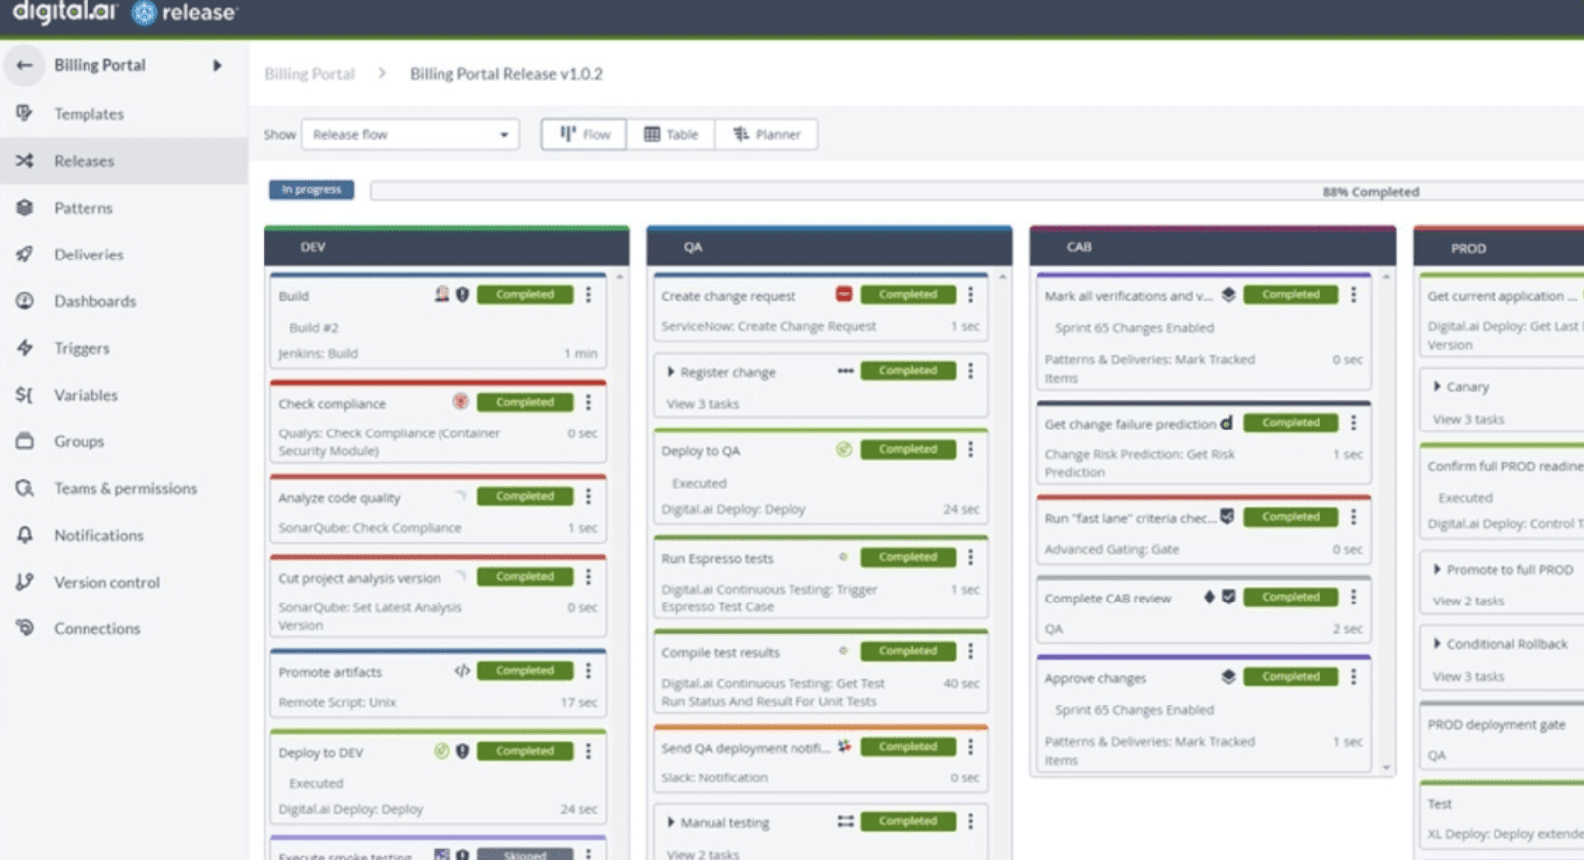Click Billing Portal breadcrumb link
The image size is (1584, 860).
click(x=309, y=74)
